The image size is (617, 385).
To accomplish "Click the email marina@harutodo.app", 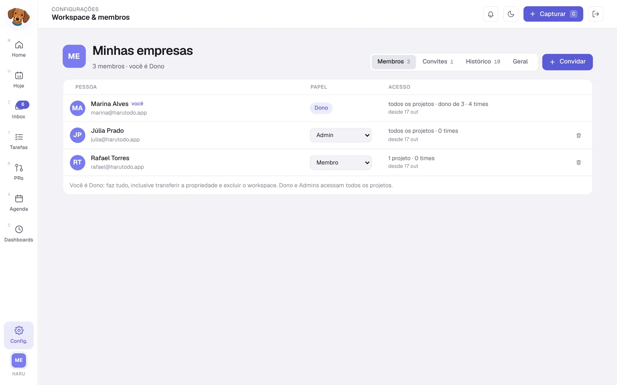I will [x=119, y=113].
